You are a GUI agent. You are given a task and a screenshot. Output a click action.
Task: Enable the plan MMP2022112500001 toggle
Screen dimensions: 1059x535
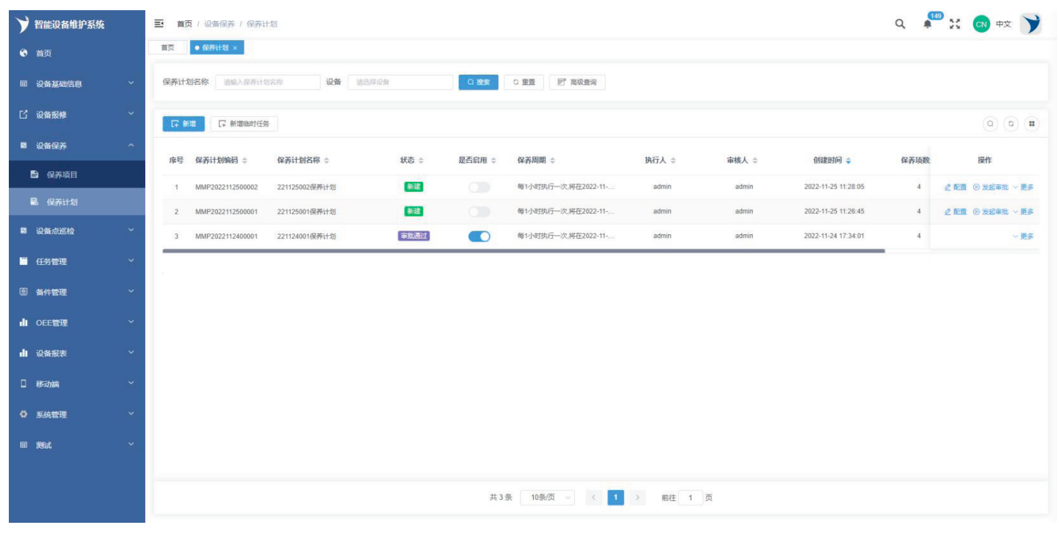click(479, 212)
